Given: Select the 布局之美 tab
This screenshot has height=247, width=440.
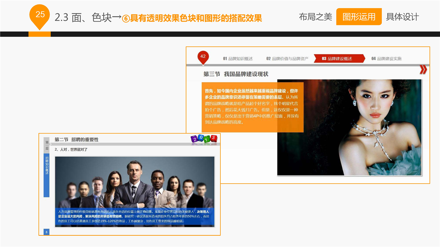Looking at the screenshot, I should [315, 17].
